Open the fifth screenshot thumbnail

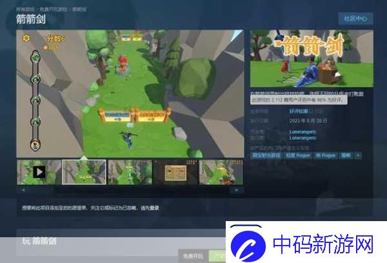coord(221,172)
